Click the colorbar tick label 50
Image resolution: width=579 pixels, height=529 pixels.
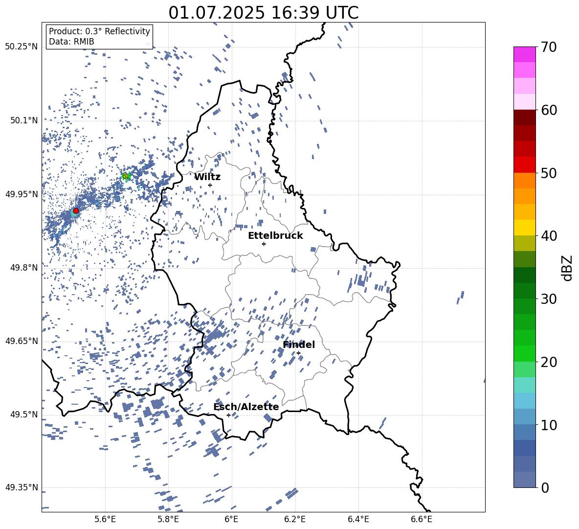tap(549, 173)
